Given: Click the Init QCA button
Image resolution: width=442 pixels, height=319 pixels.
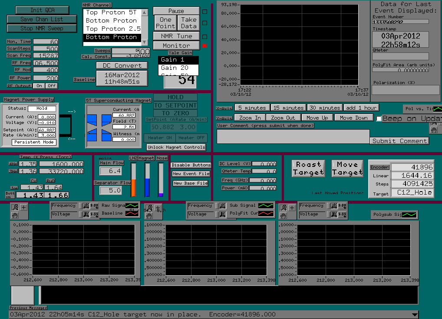Looking at the screenshot, I should (x=42, y=10).
